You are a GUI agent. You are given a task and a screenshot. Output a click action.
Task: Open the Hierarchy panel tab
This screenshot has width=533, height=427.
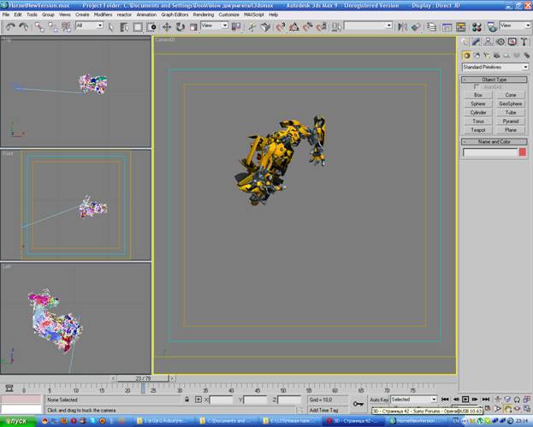pyautogui.click(x=487, y=42)
